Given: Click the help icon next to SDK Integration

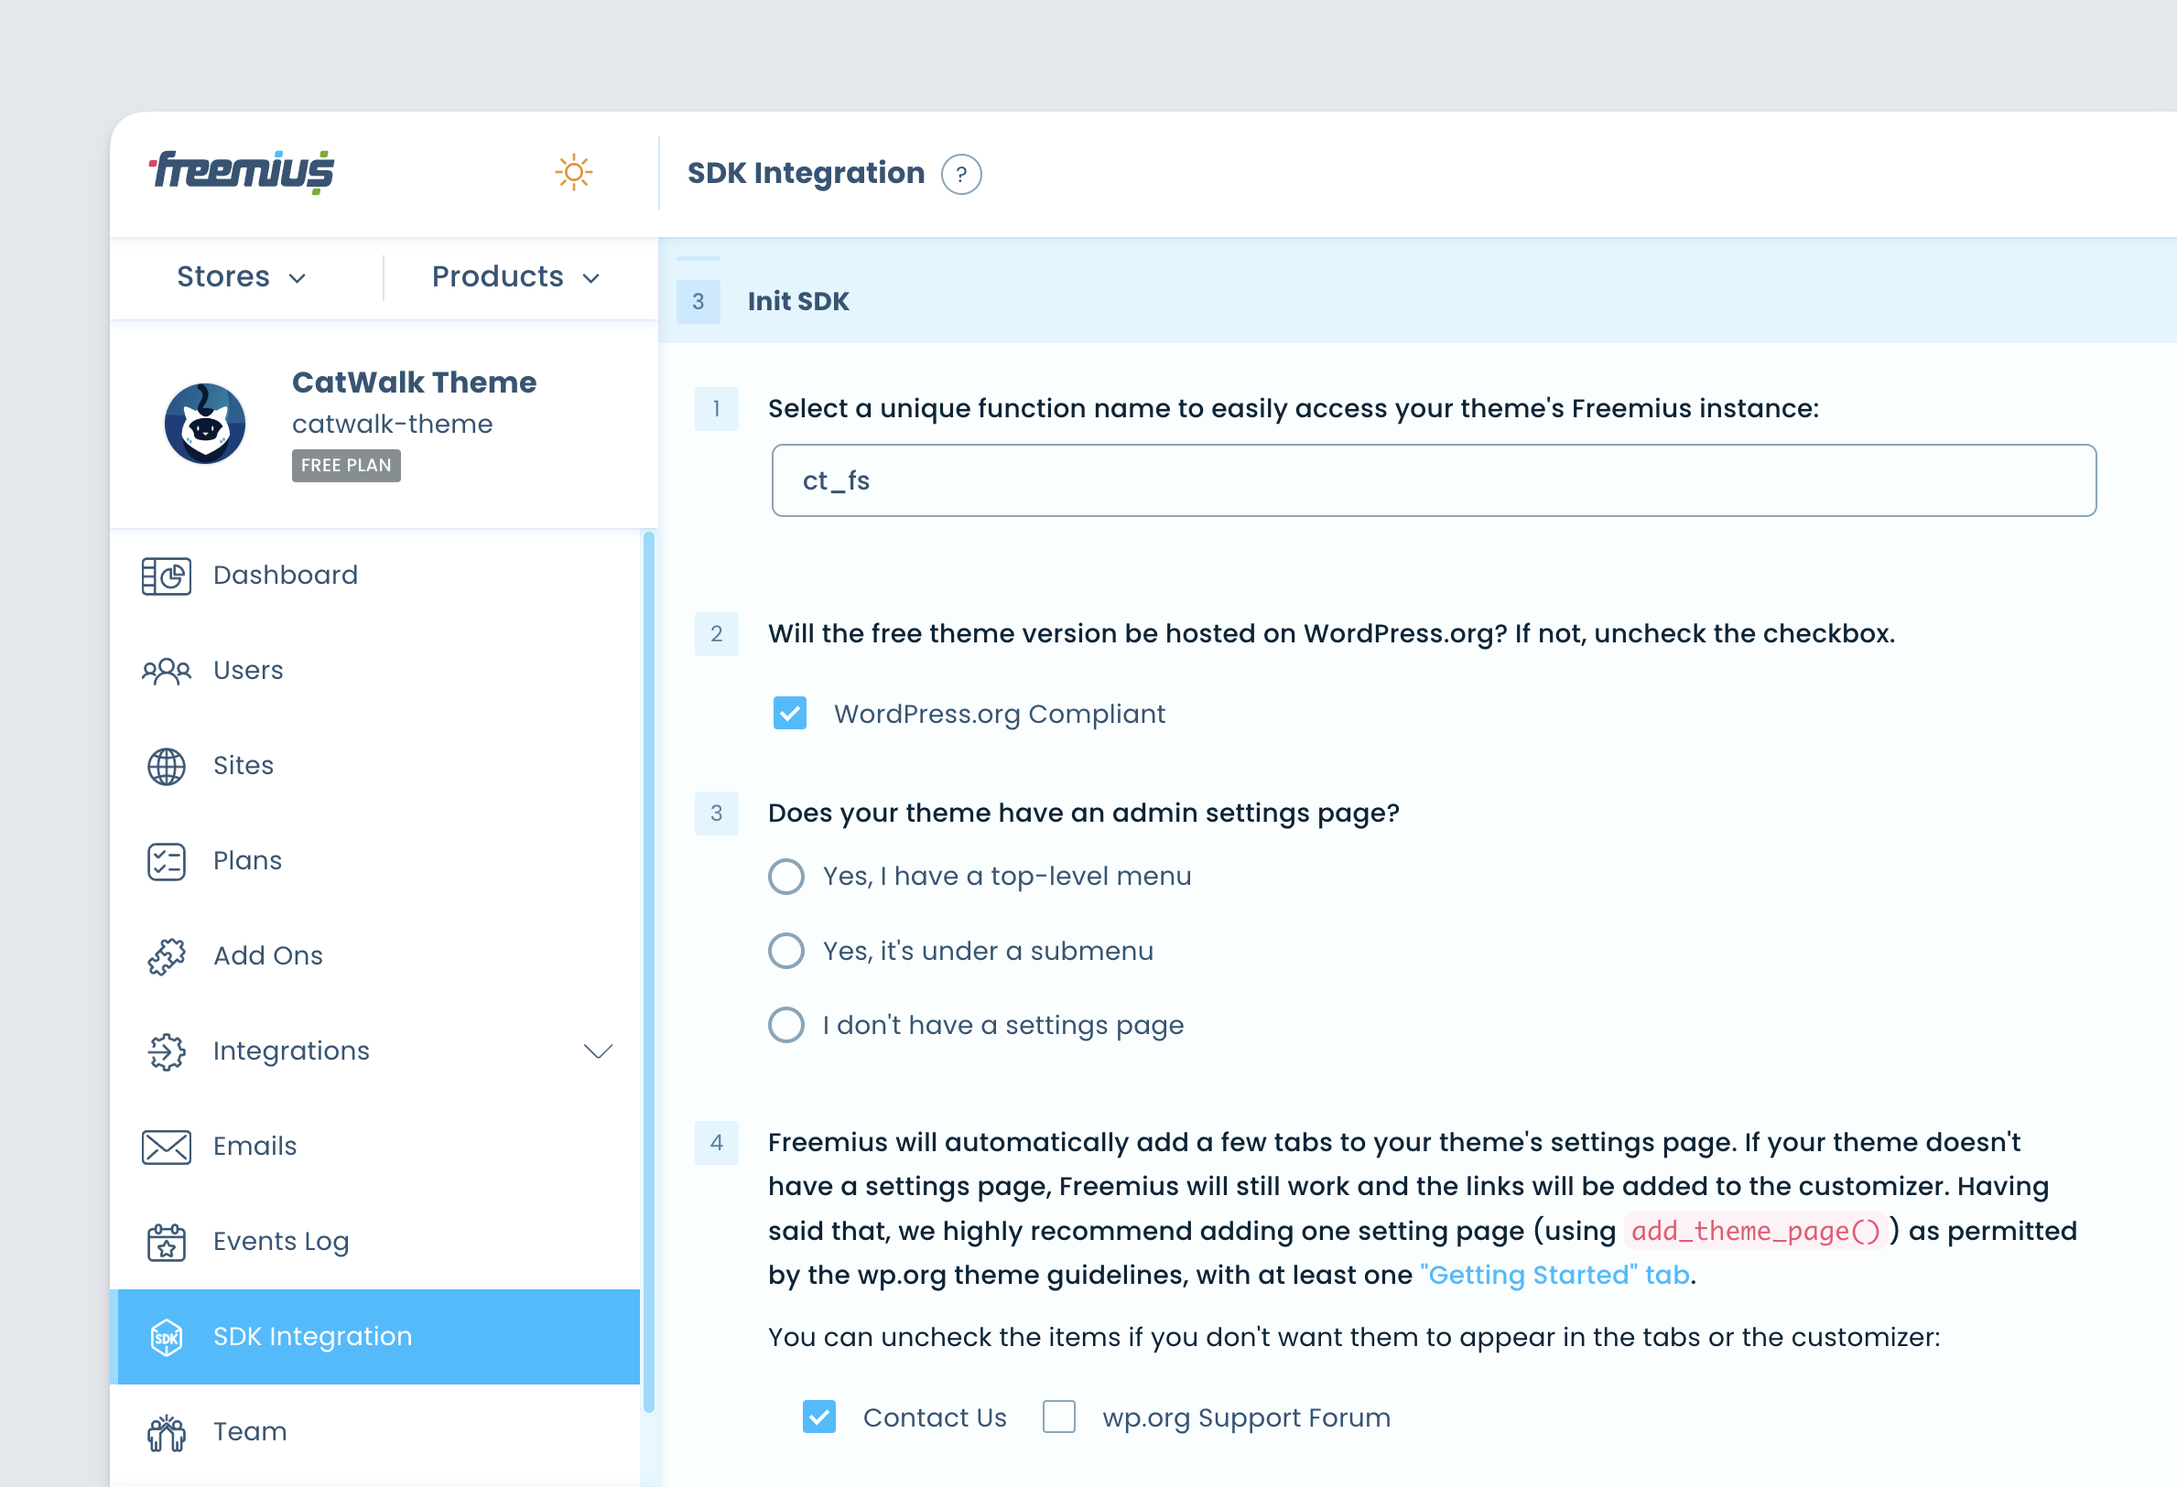Looking at the screenshot, I should 961,174.
